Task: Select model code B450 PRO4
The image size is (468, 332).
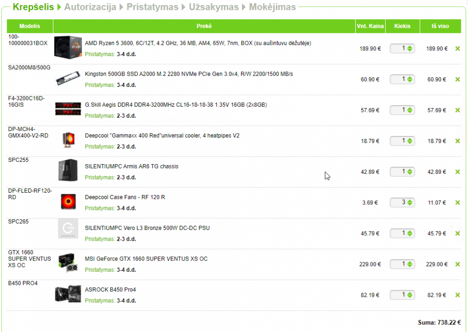Action: pyautogui.click(x=22, y=283)
